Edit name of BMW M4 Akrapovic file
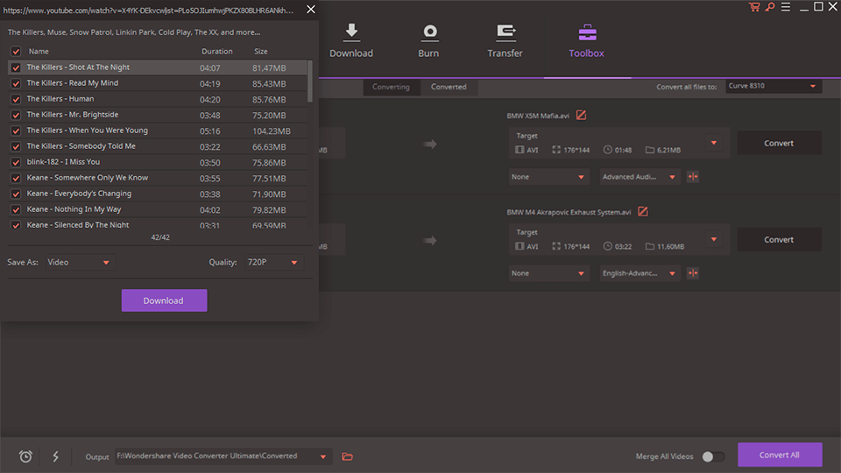 tap(642, 212)
